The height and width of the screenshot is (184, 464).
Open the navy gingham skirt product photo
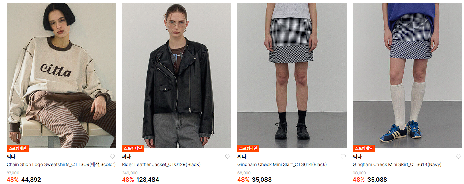407,75
